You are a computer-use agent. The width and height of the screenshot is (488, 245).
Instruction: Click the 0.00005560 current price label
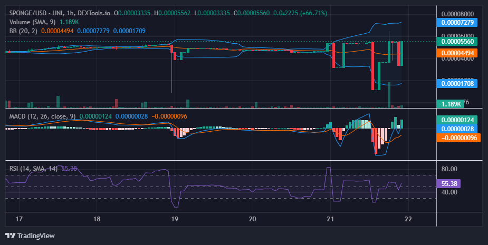point(457,41)
